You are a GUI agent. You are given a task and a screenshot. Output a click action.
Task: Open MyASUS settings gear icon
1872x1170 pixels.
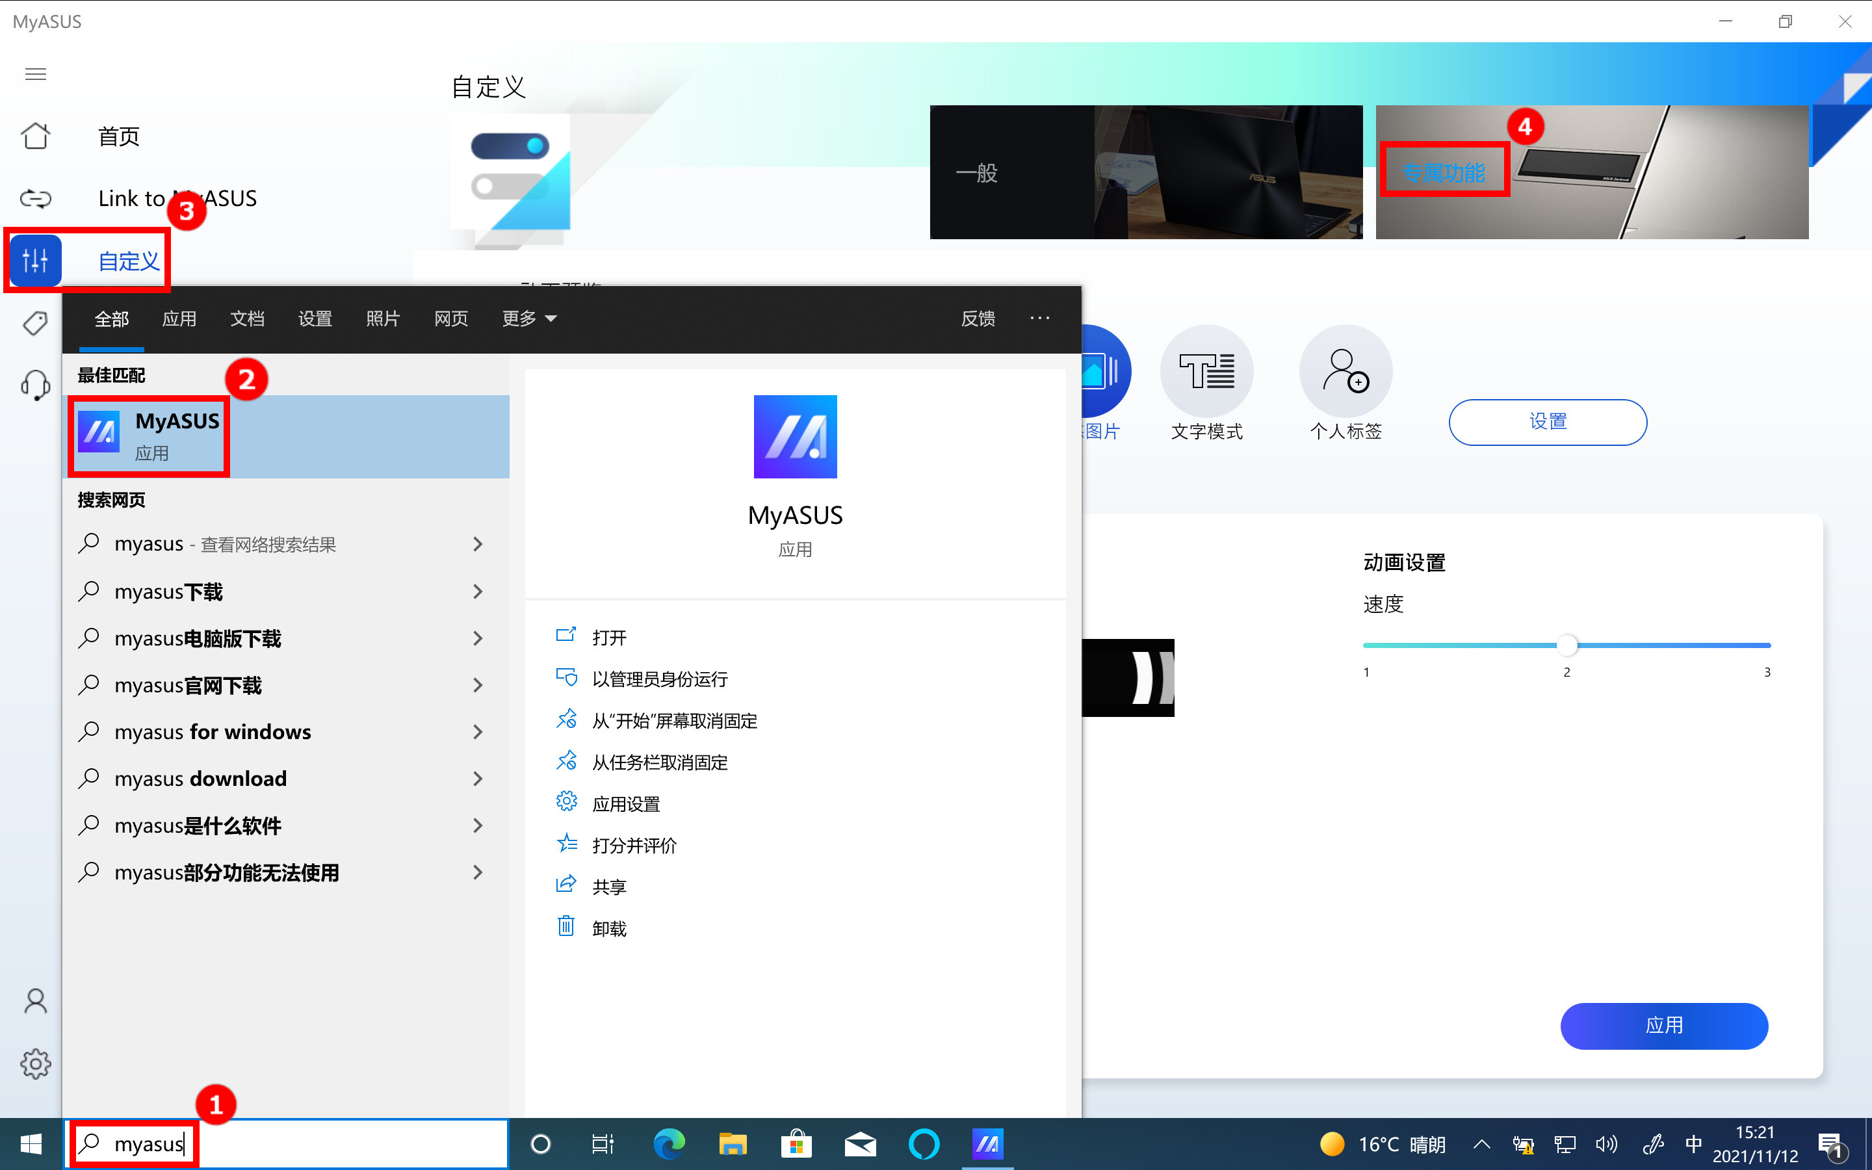tap(36, 1064)
